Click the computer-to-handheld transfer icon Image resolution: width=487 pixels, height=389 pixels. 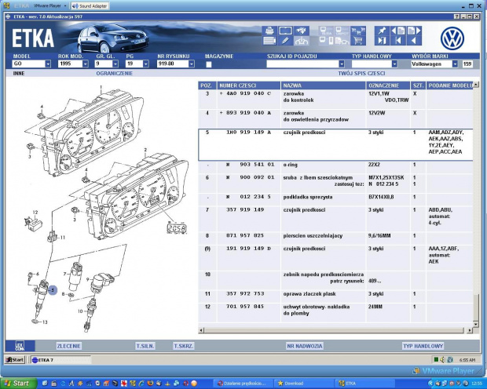326,41
